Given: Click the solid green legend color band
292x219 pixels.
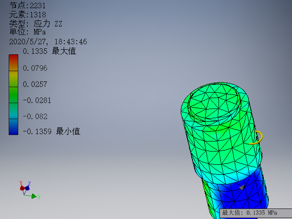Looking at the screenshot, I should [13, 95].
